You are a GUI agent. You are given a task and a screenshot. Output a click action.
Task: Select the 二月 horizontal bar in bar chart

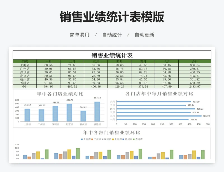(159, 116)
